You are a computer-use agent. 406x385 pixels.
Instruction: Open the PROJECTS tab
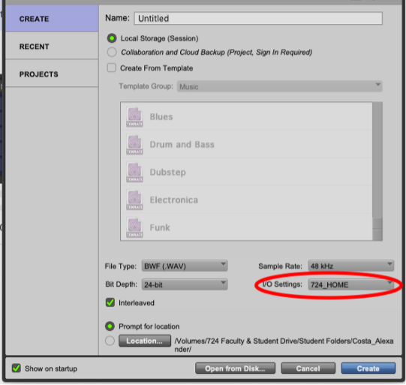click(x=52, y=74)
